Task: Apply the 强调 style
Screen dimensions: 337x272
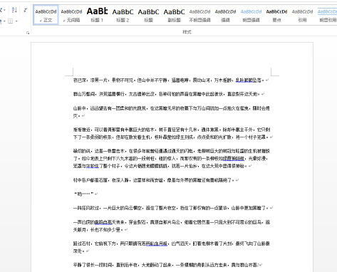Action: tap(225, 15)
